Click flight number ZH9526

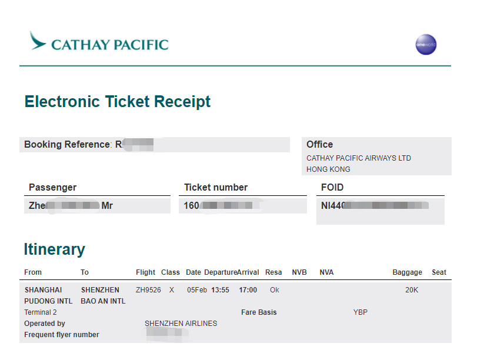[148, 290]
